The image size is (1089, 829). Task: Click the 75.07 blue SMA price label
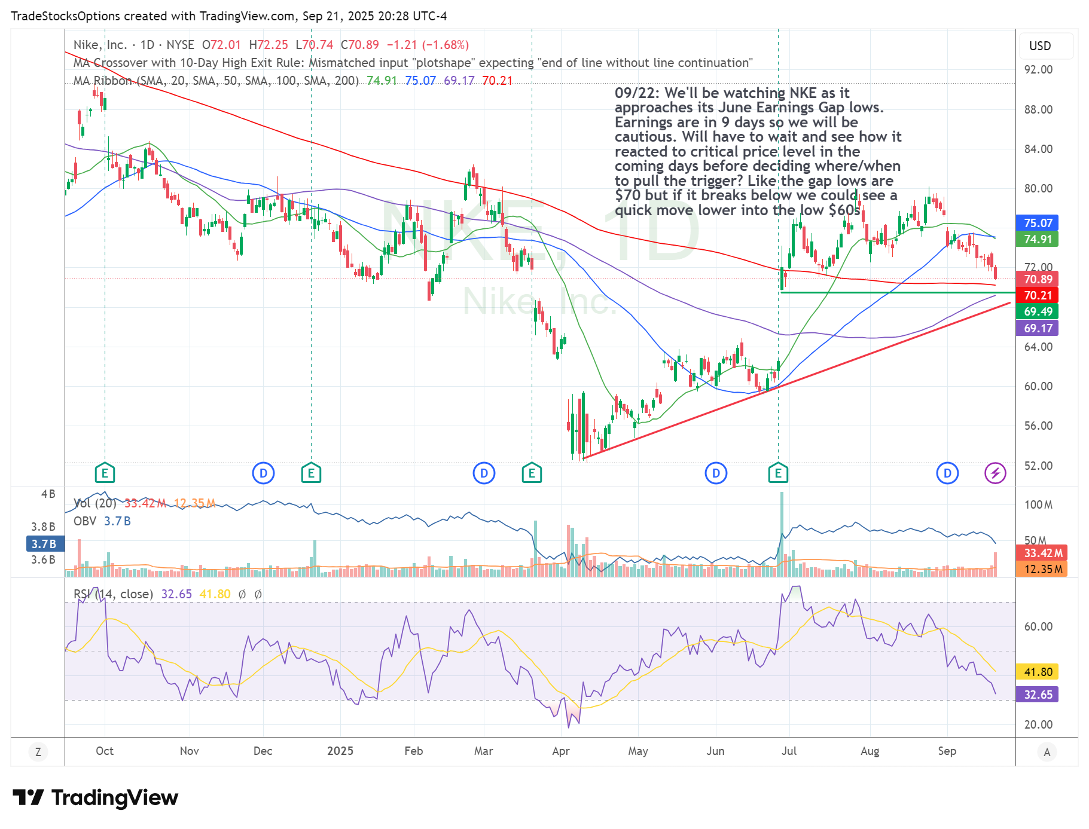[1038, 223]
